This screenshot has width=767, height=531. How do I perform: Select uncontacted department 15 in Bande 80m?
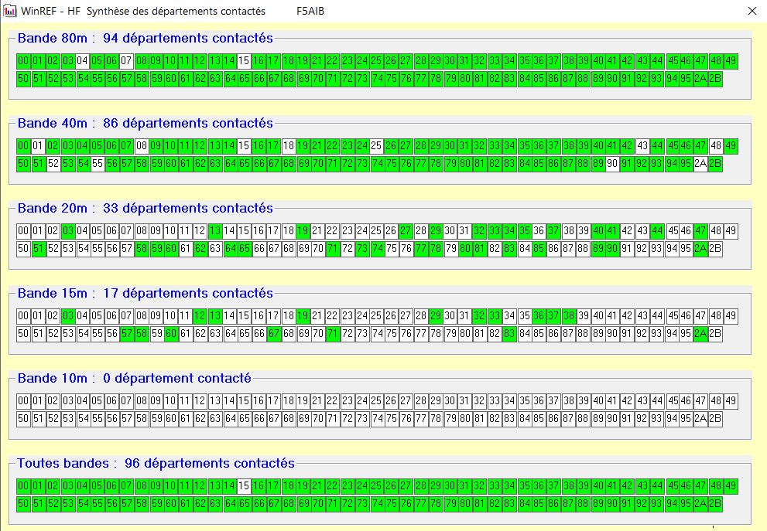[x=244, y=61]
